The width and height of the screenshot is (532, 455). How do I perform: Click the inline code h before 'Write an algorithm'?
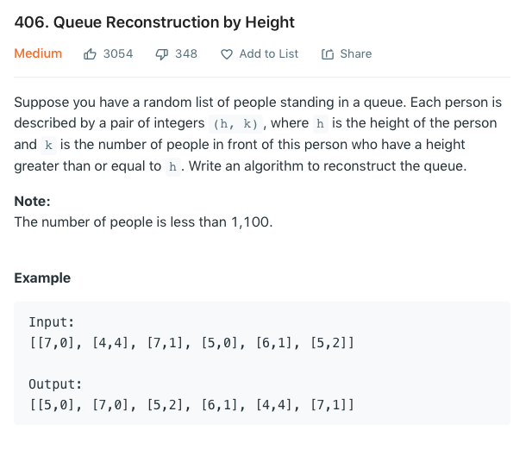click(172, 167)
